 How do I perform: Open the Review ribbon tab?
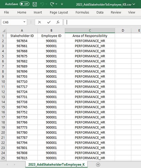(x=116, y=12)
